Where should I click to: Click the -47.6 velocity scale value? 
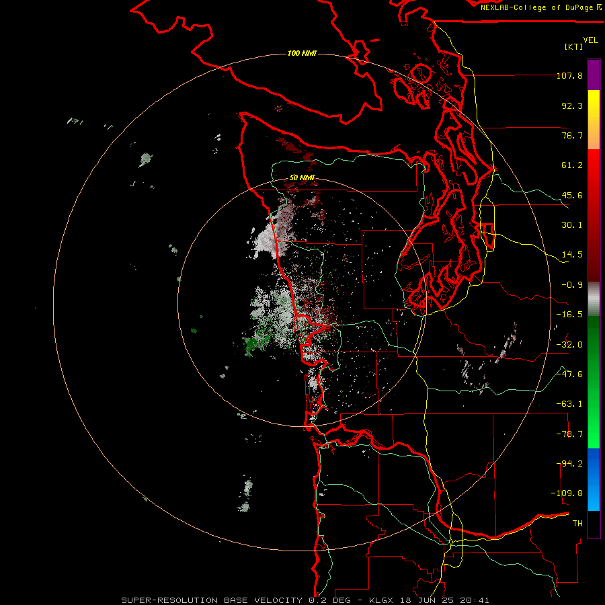569,374
